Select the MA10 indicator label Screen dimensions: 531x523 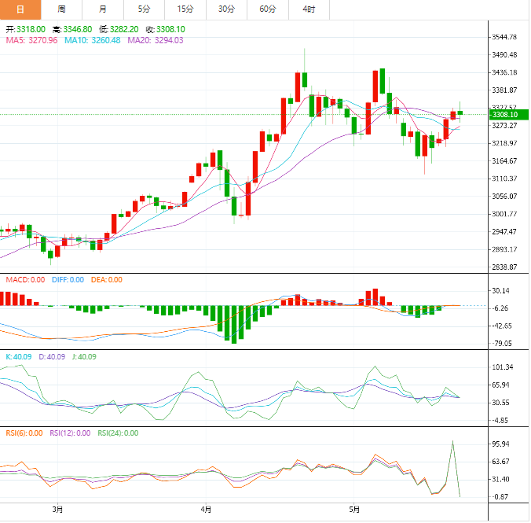click(93, 41)
